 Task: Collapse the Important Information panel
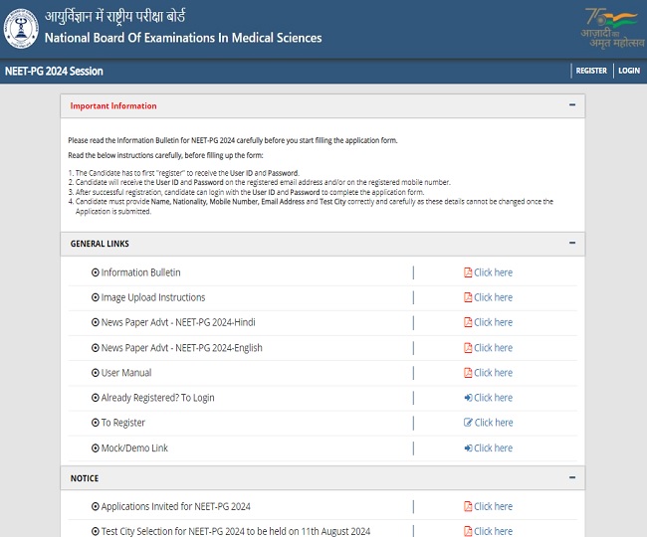pyautogui.click(x=572, y=105)
